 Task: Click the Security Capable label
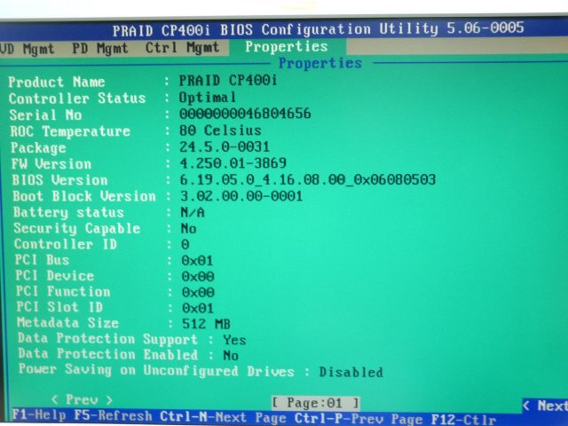77,228
